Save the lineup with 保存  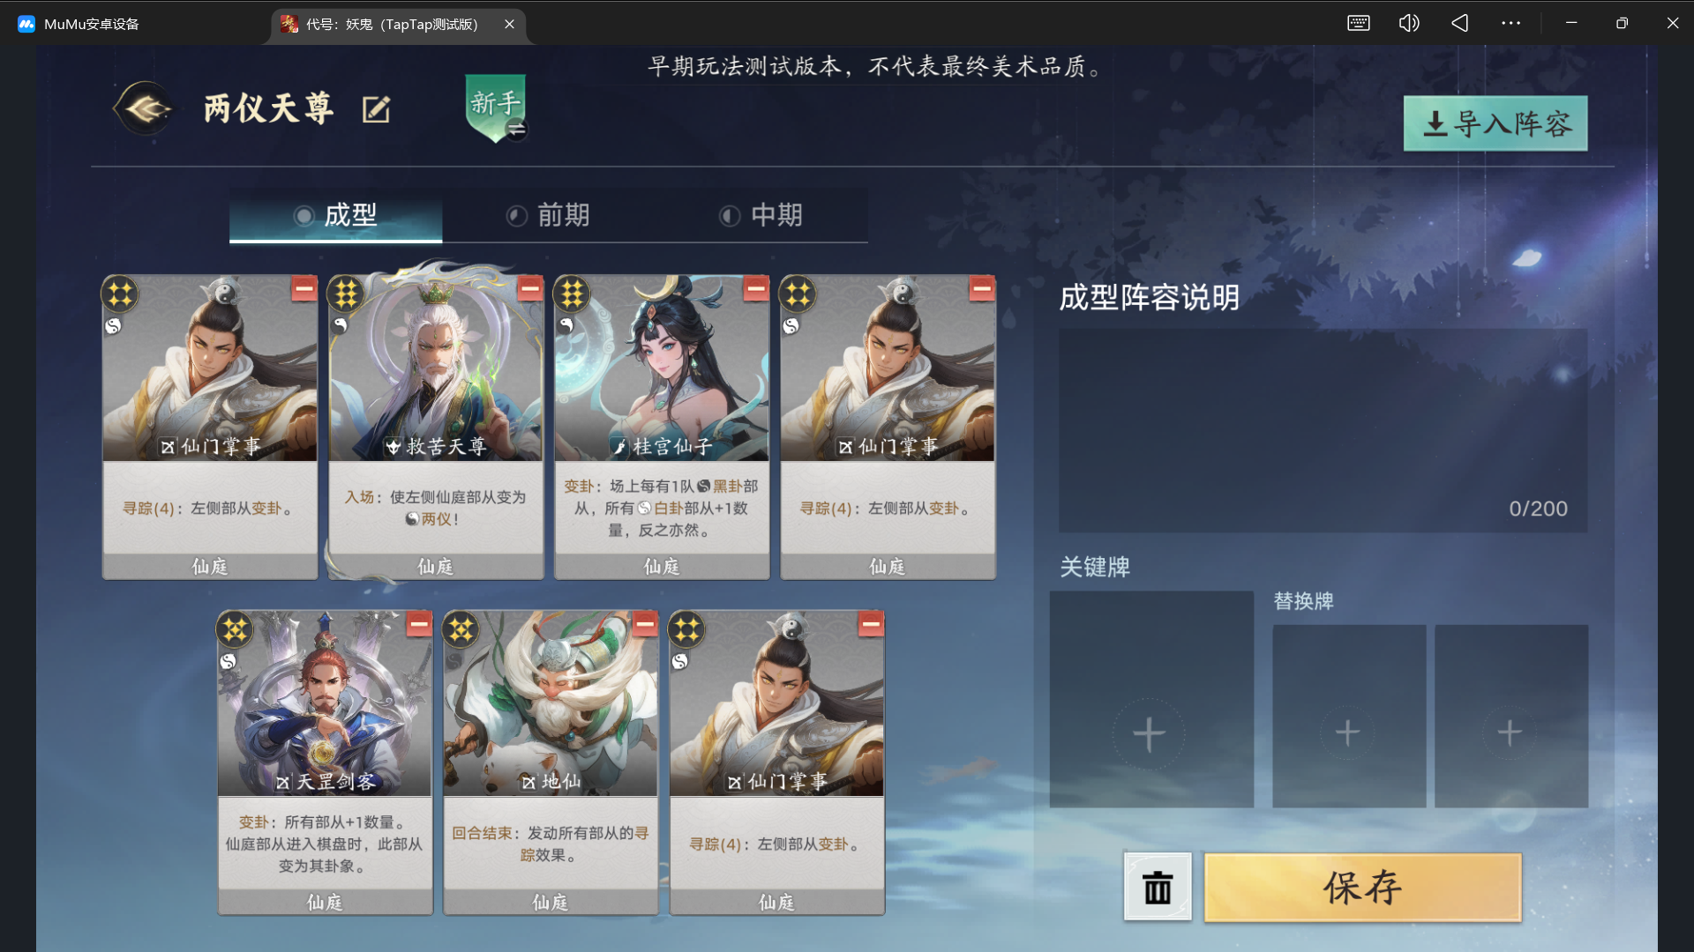pyautogui.click(x=1363, y=887)
